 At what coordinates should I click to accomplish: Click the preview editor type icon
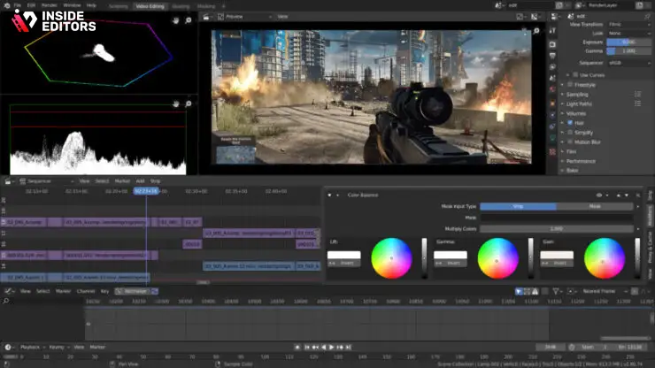pyautogui.click(x=206, y=17)
